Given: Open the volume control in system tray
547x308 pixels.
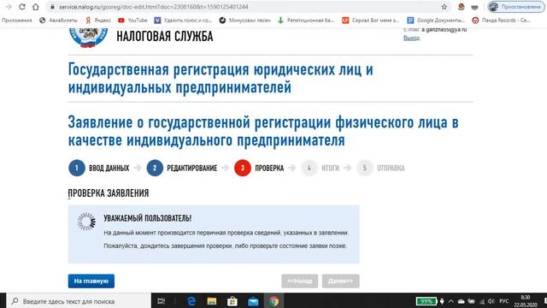Looking at the screenshot, I should [491, 301].
